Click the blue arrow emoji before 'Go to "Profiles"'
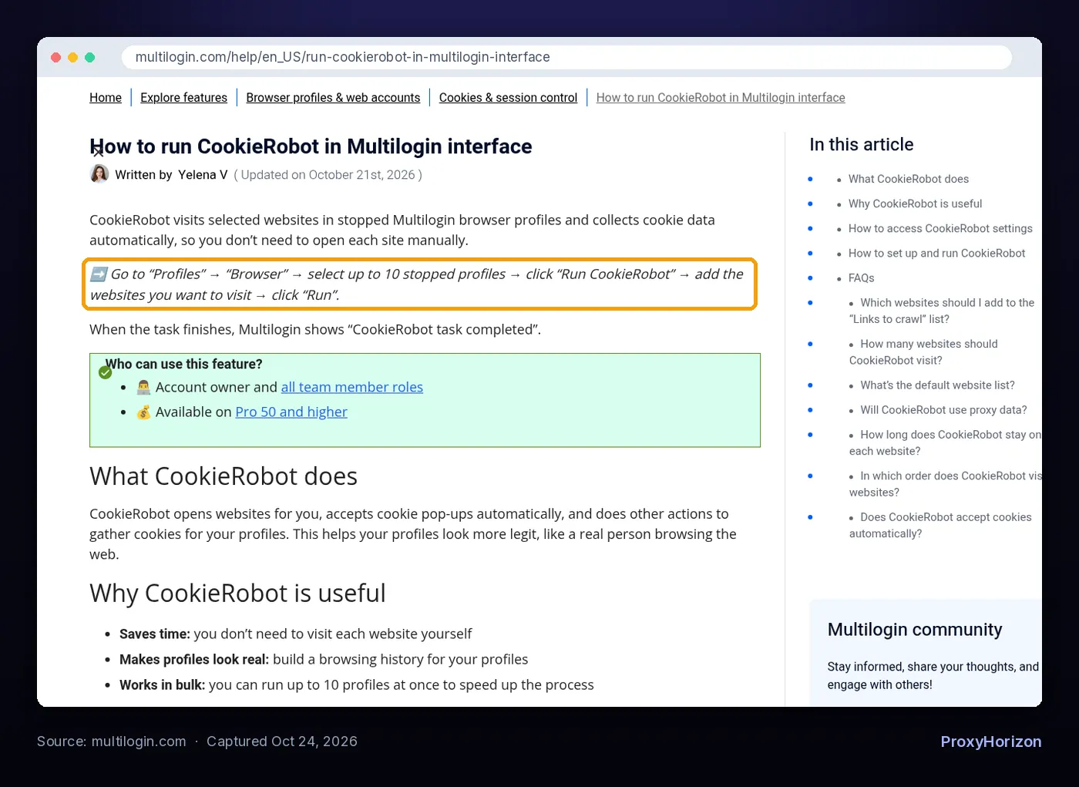1079x787 pixels. tap(98, 274)
